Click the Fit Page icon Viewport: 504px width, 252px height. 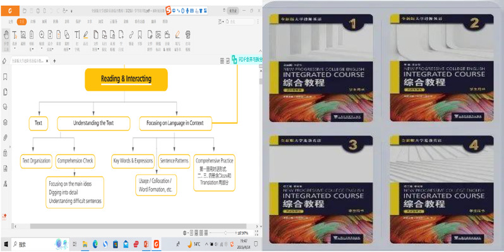tap(50, 35)
